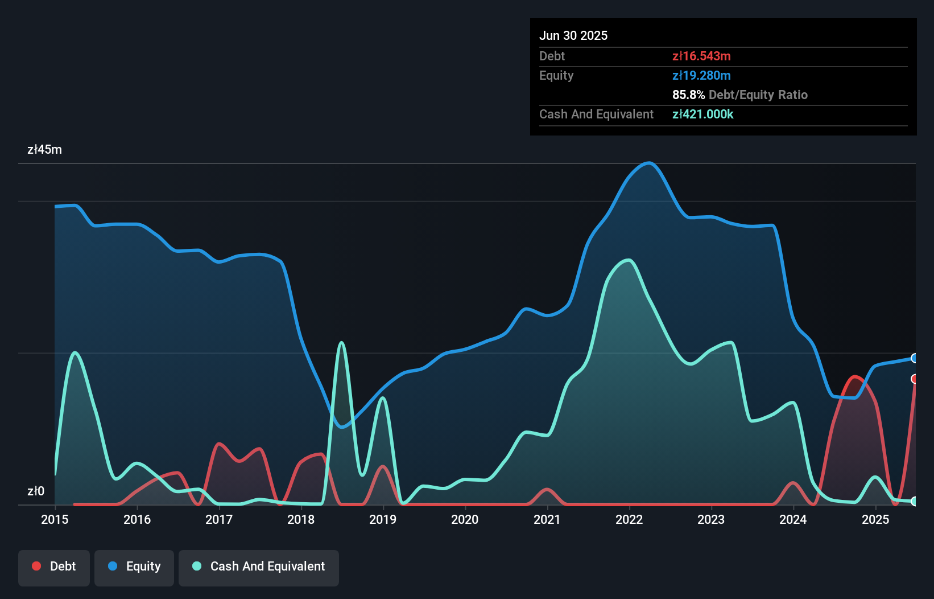Screen dimensions: 934x599
Task: Select the Cash endpoint marker at bottom right
Action: (x=914, y=501)
